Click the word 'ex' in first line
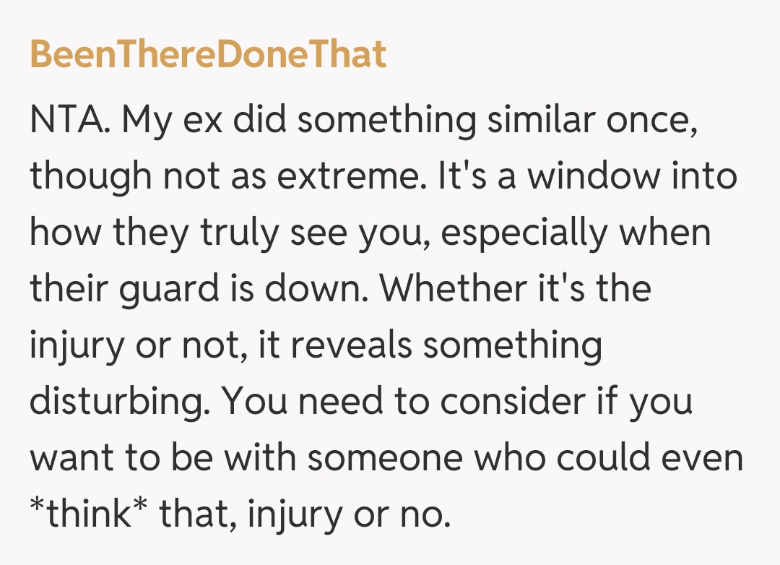Image resolution: width=780 pixels, height=565 pixels. [208, 120]
